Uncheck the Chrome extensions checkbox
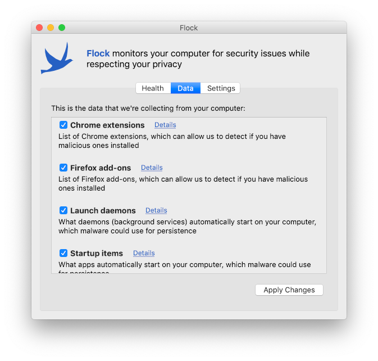This screenshot has width=378, height=361. pyautogui.click(x=63, y=125)
